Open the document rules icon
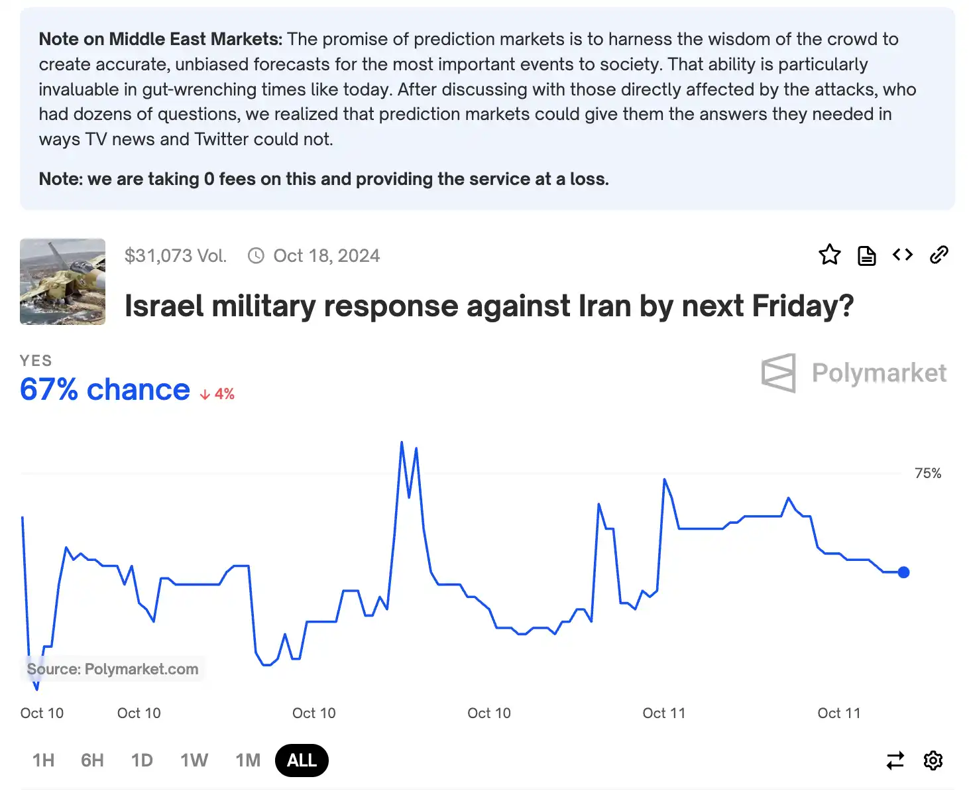The image size is (969, 793). pyautogui.click(x=866, y=255)
